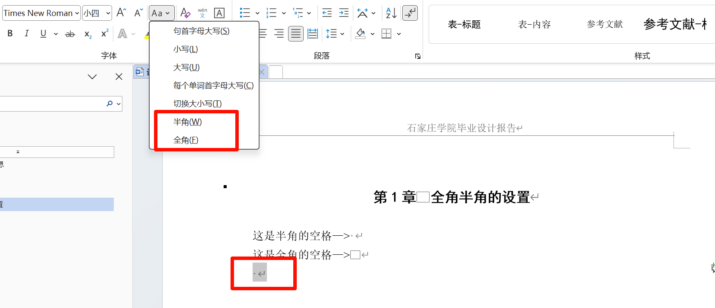Apply the 参考文献 style
Image resolution: width=715 pixels, height=308 pixels.
coord(605,25)
